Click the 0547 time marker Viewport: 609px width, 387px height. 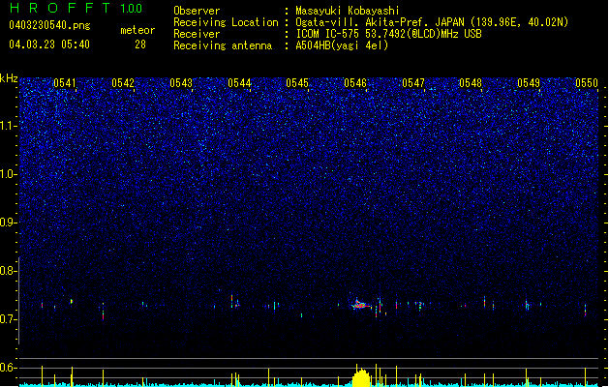413,83
